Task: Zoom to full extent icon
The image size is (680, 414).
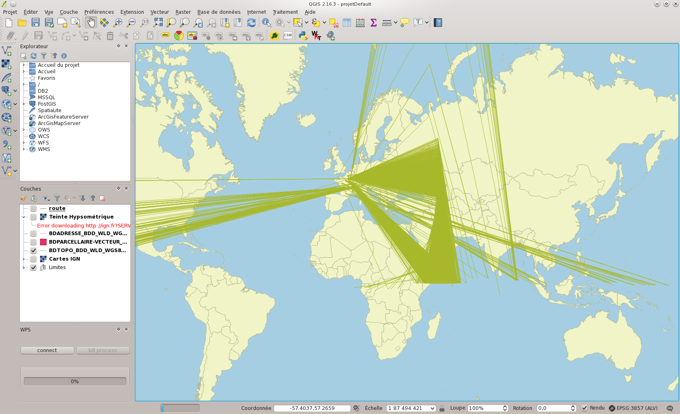Action: pyautogui.click(x=158, y=23)
